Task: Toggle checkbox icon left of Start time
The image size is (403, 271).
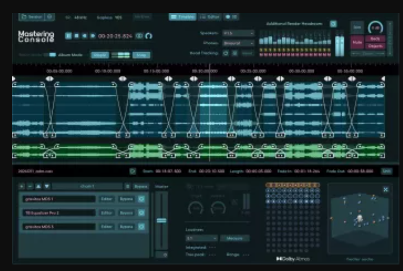Action: tap(132, 171)
